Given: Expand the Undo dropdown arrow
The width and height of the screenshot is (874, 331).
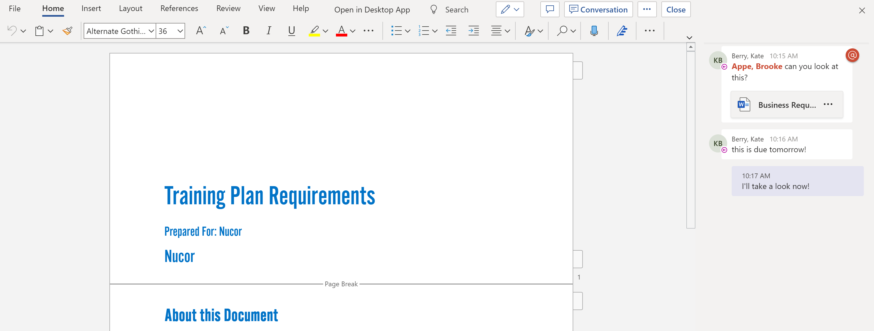Looking at the screenshot, I should [x=23, y=31].
